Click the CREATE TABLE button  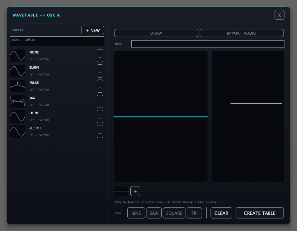coord(259,213)
